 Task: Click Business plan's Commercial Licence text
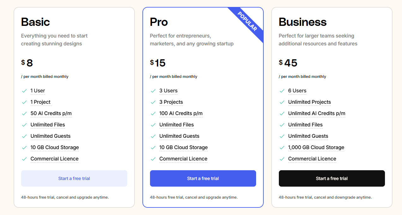click(x=312, y=159)
